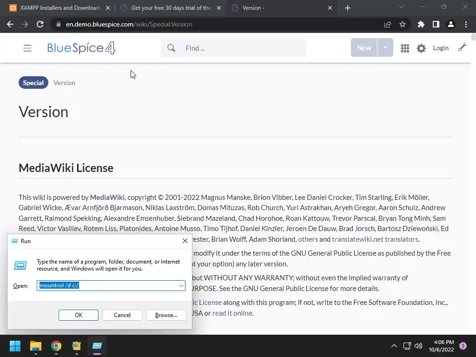Viewport: 476px width, 357px height.
Task: Toggle the Chrome side panel icon
Action: click(x=436, y=24)
